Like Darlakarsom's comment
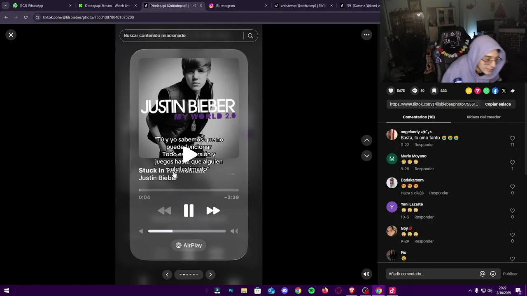527x296 pixels. click(512, 187)
